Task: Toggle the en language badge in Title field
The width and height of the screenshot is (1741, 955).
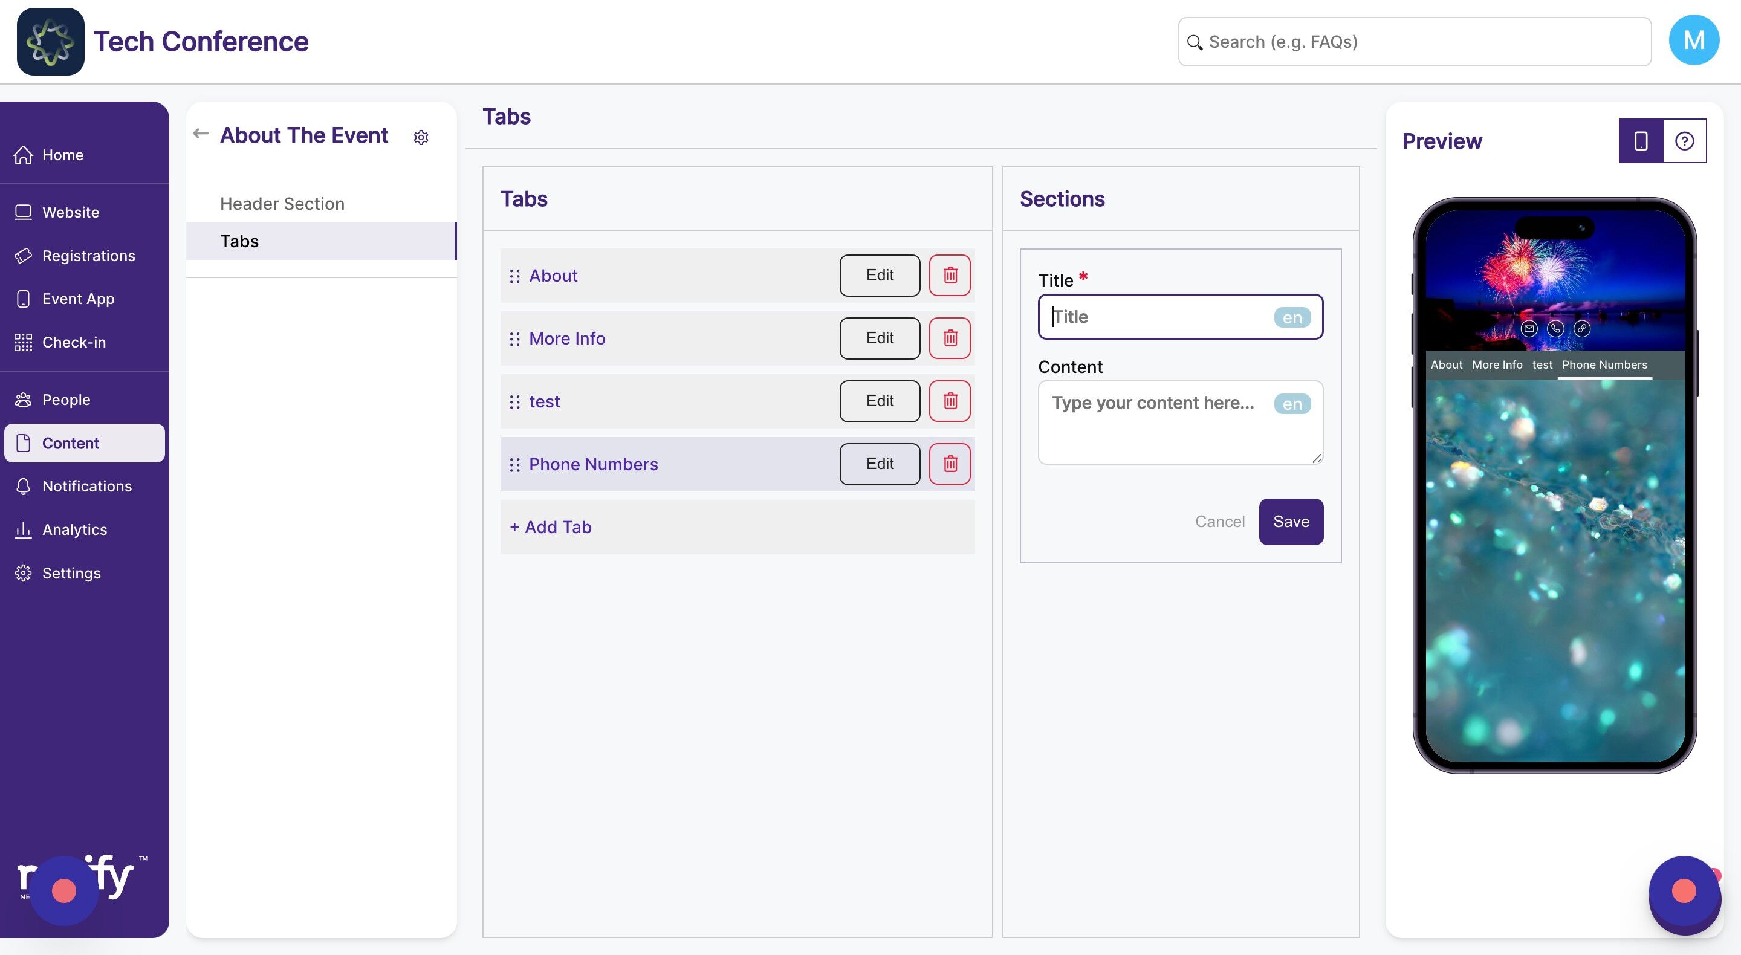Action: [x=1292, y=317]
